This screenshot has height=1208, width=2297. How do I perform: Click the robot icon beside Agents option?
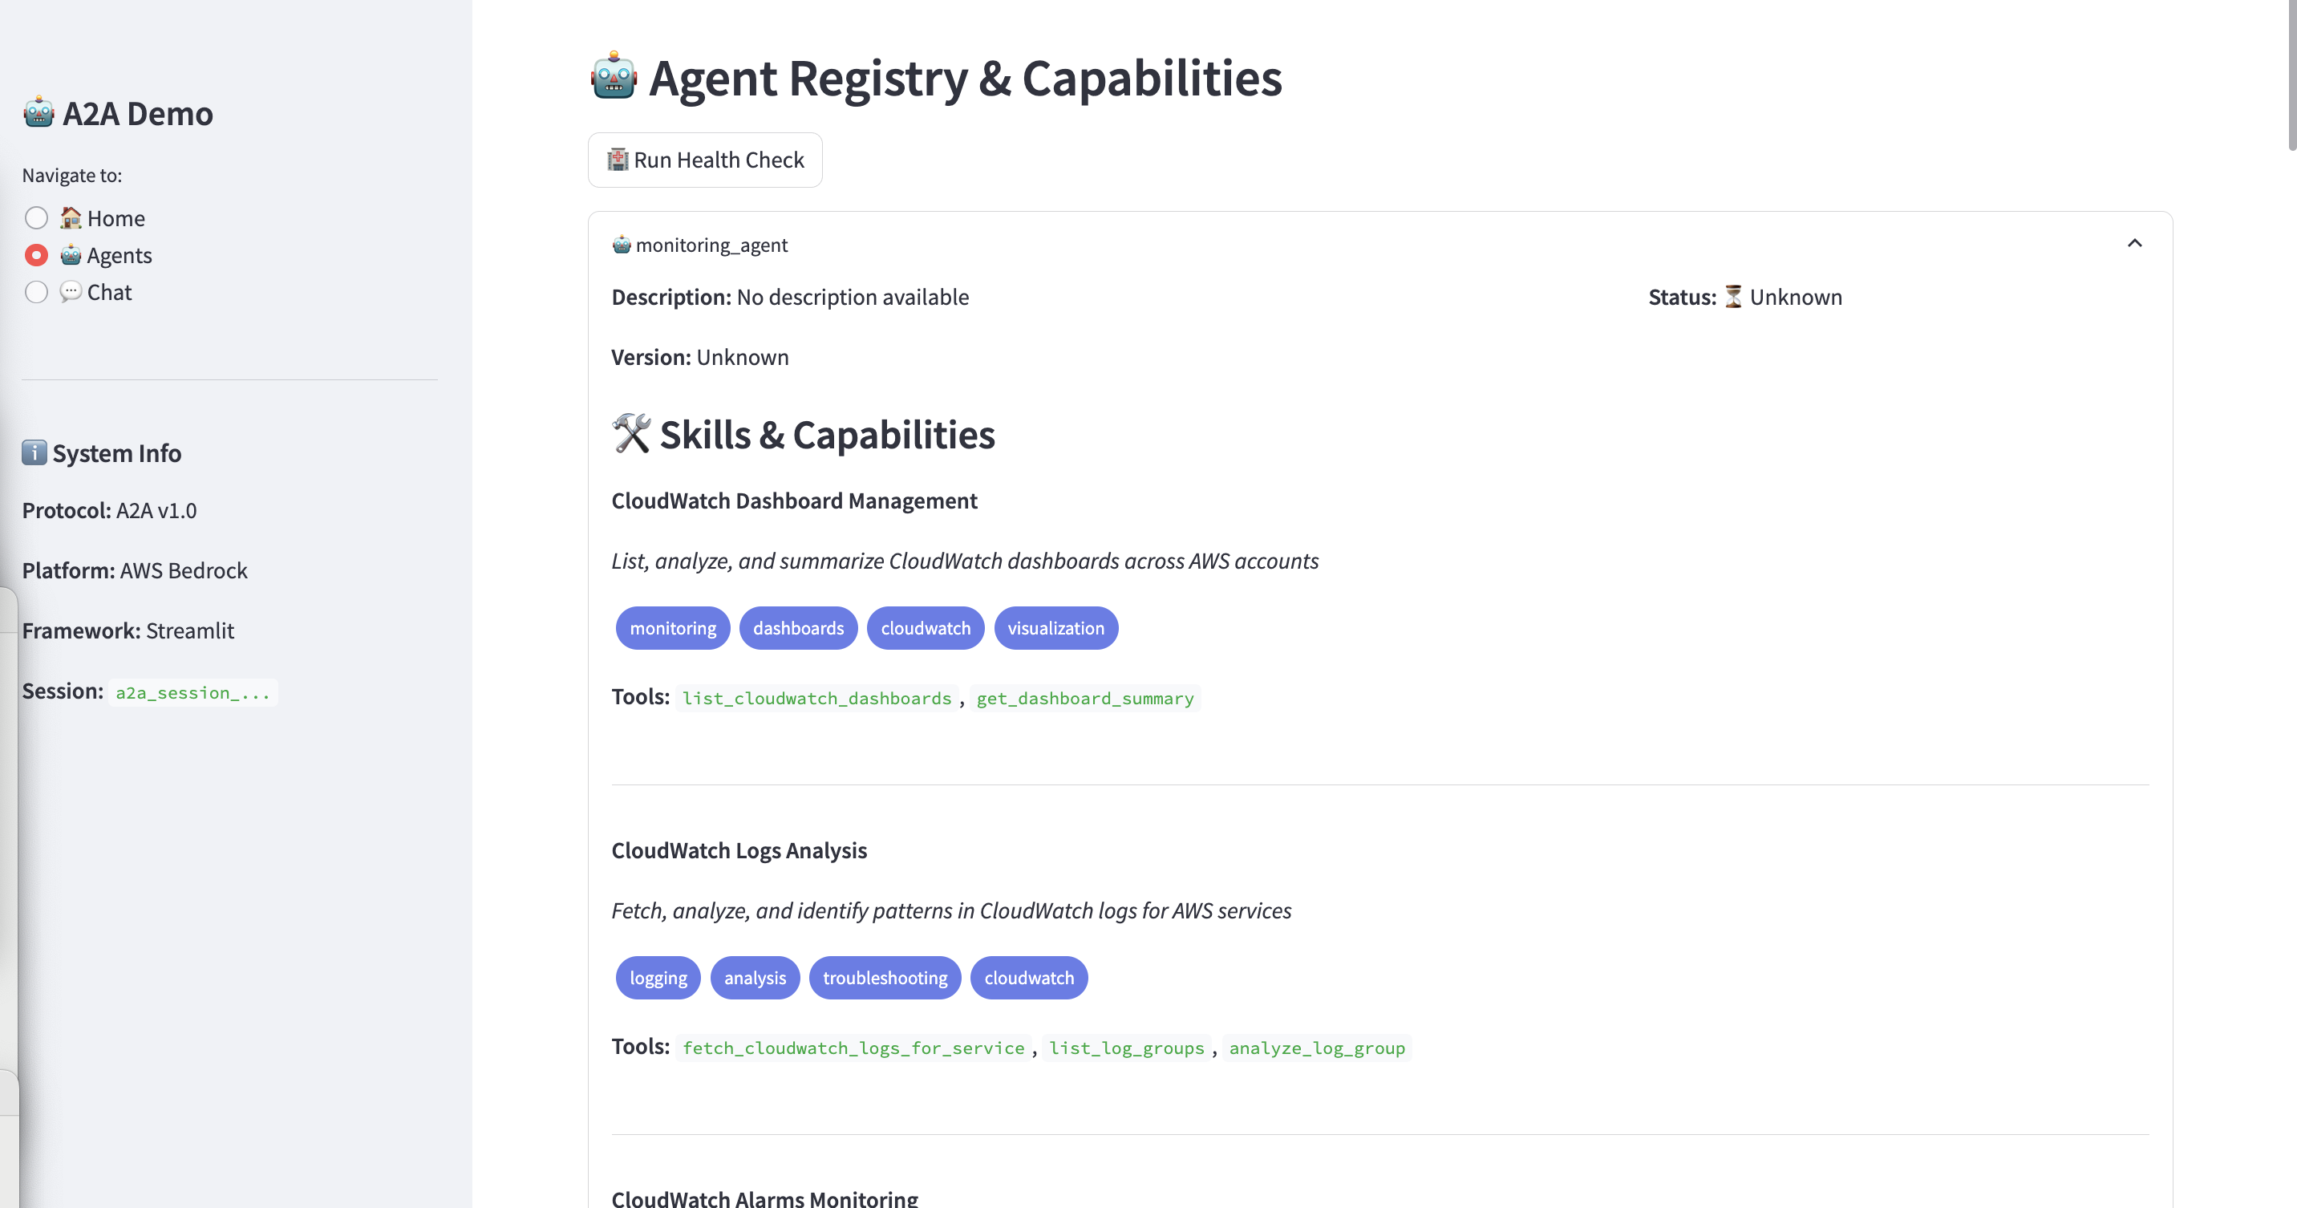[71, 255]
